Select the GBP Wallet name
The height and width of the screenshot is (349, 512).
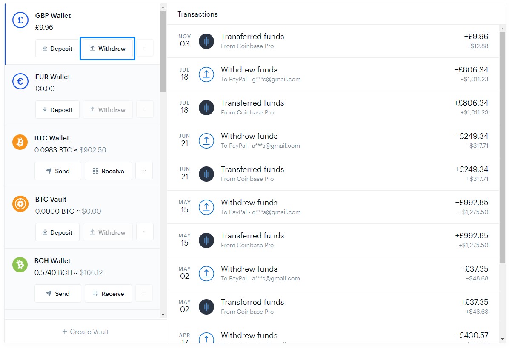click(x=53, y=15)
